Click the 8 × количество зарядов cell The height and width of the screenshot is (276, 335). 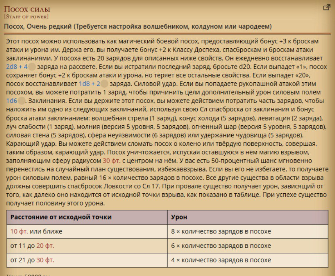click(x=221, y=231)
